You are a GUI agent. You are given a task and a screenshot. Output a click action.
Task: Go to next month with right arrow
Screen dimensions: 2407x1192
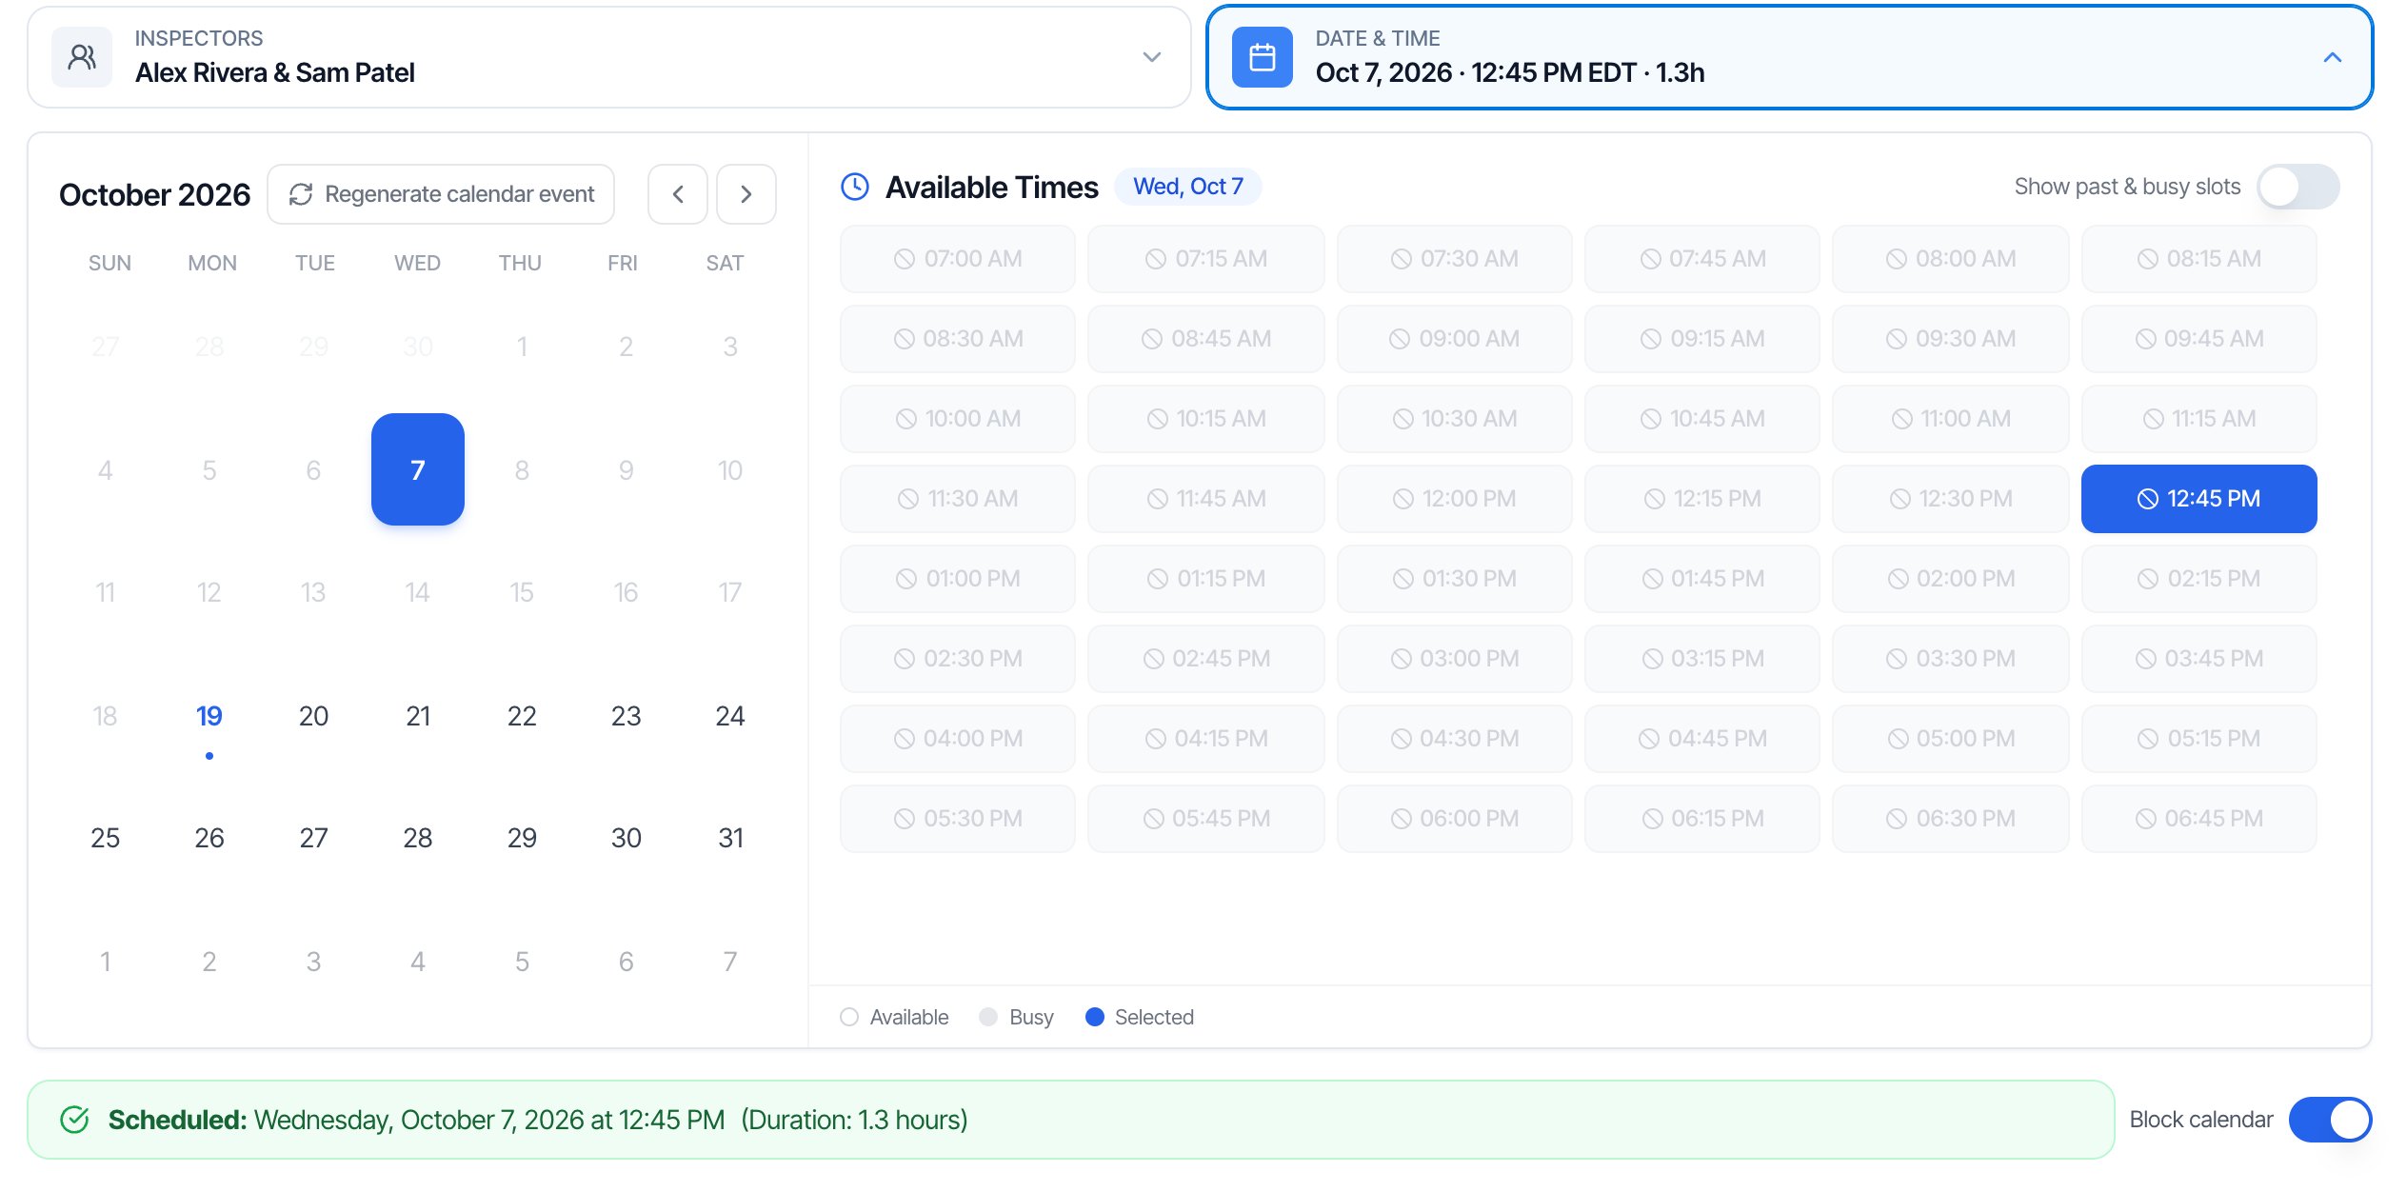click(746, 194)
